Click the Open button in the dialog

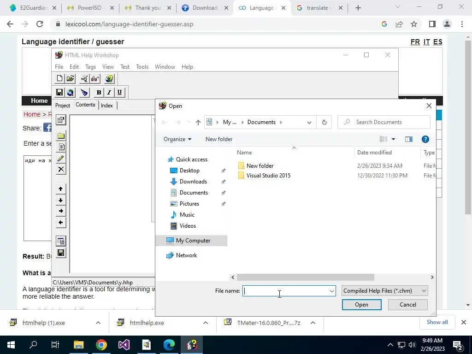tap(361, 305)
